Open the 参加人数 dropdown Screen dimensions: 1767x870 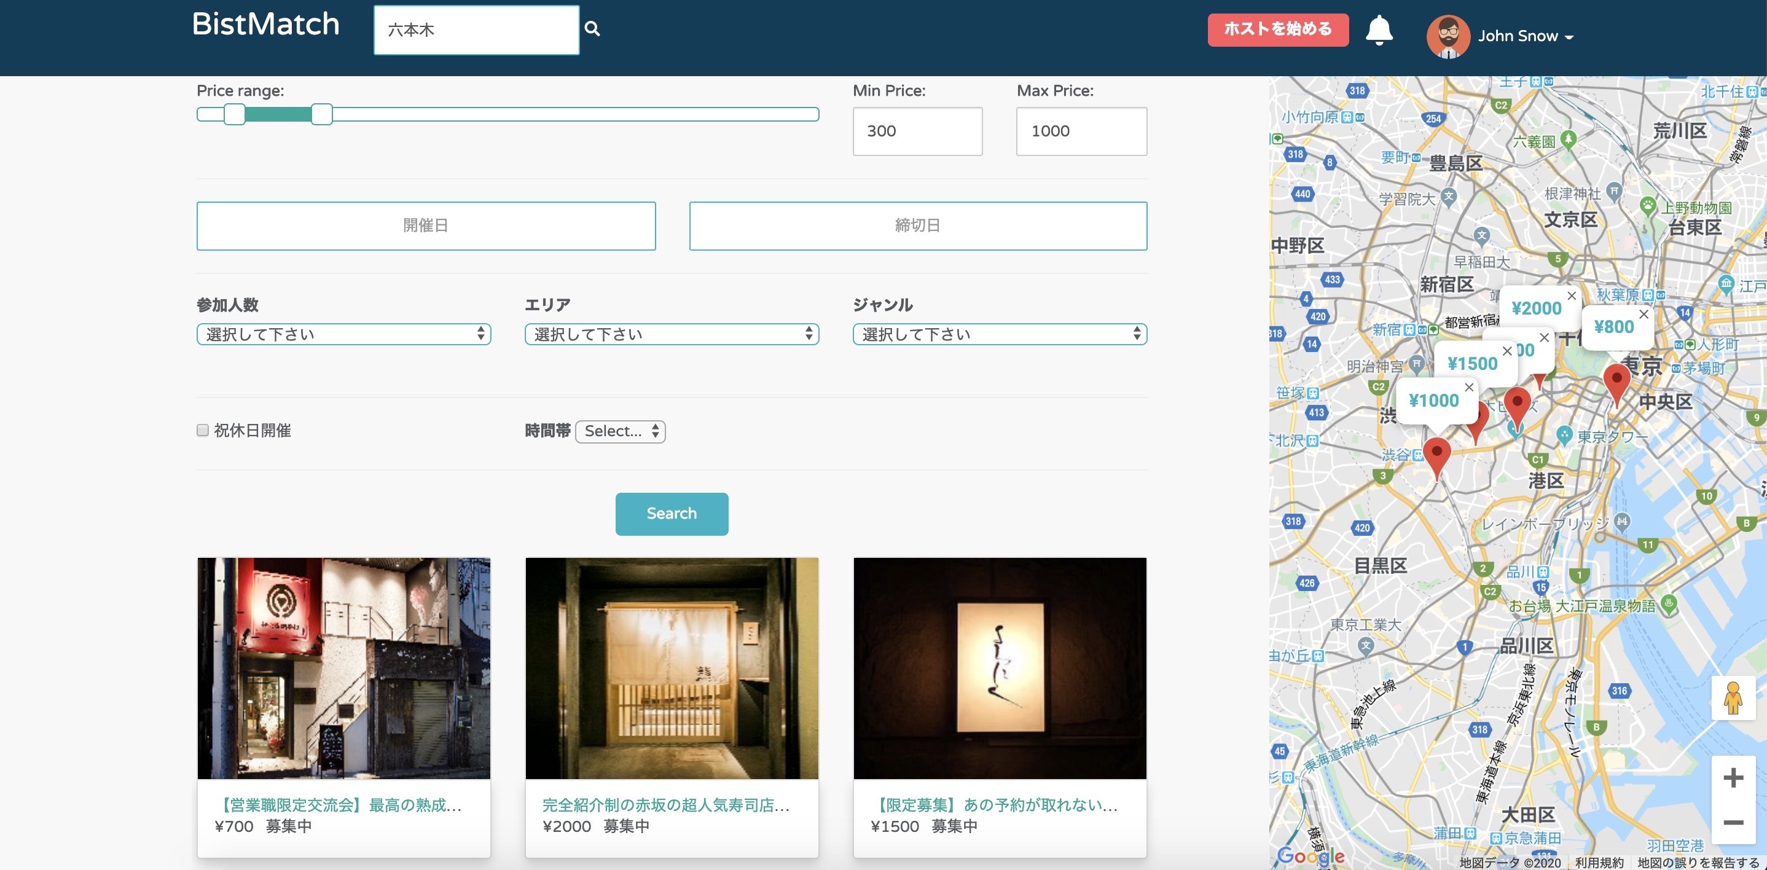[343, 334]
